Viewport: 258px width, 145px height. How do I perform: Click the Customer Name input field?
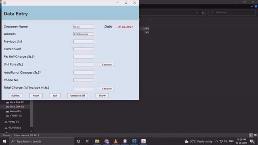(x=83, y=27)
